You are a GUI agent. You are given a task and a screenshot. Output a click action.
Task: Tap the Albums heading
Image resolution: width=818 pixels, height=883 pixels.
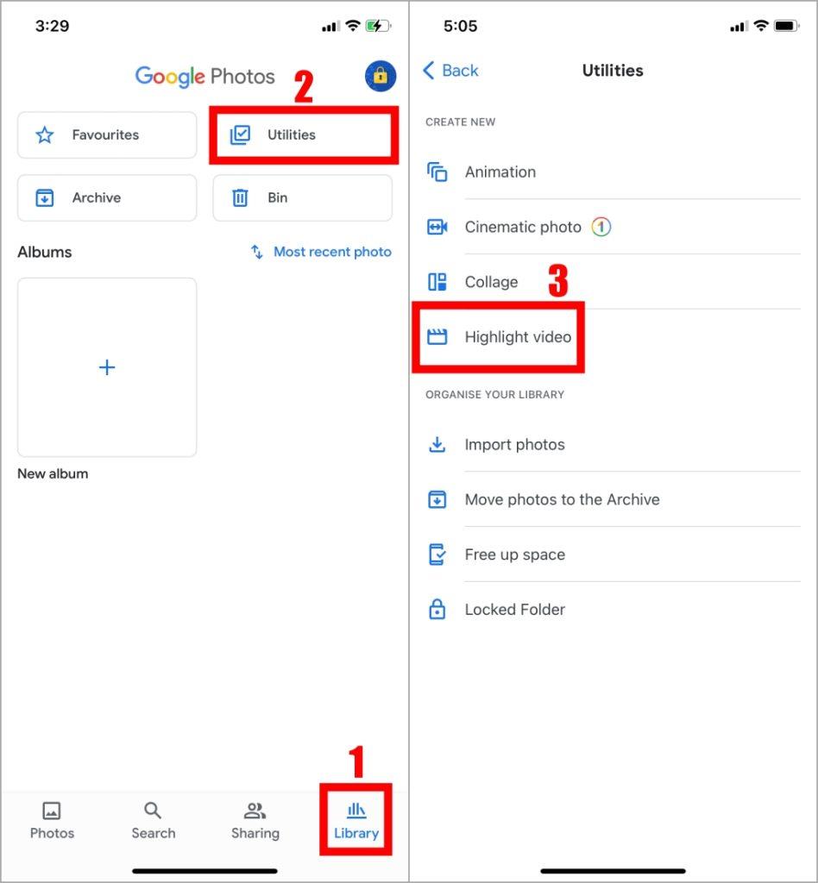click(x=45, y=252)
